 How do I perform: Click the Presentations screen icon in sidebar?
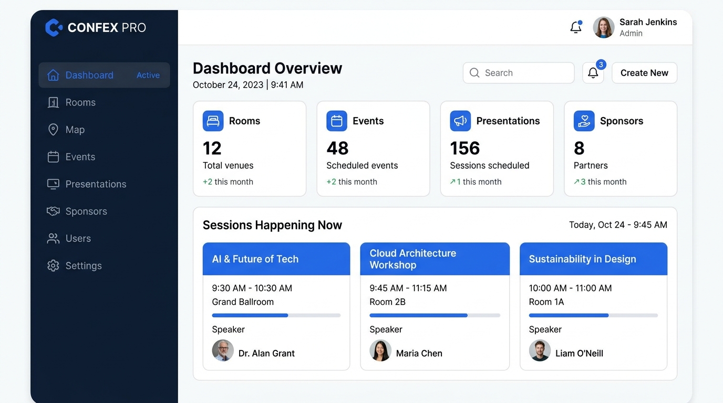[53, 184]
